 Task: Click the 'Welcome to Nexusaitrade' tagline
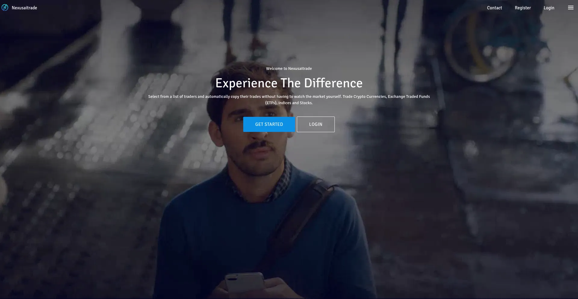[289, 69]
